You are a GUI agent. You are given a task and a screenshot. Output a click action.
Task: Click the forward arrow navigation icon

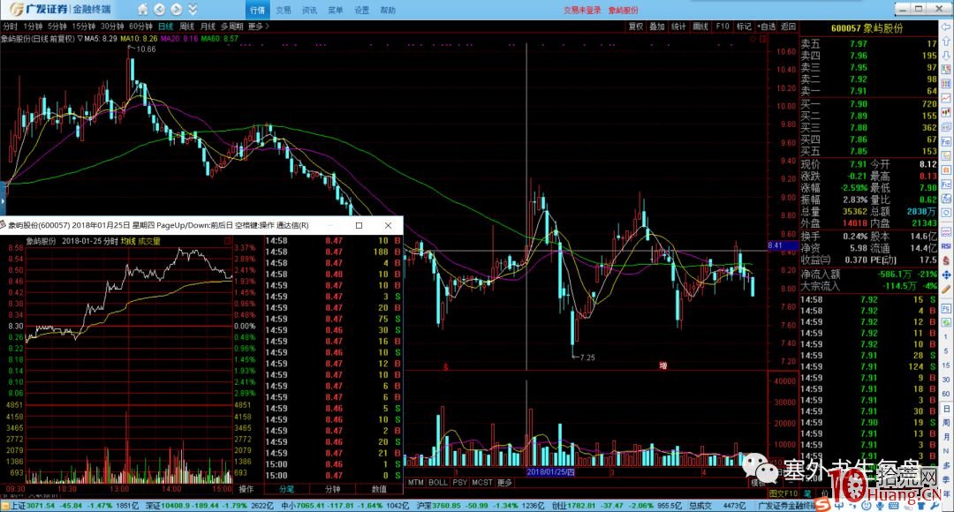click(x=177, y=10)
